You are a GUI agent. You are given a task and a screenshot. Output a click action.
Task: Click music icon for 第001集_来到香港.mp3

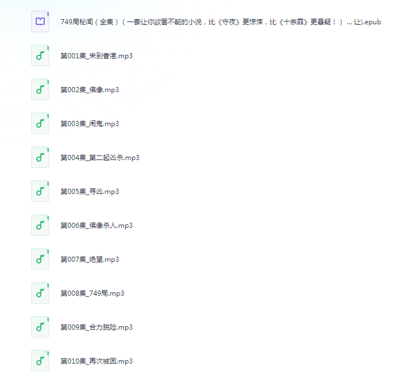coord(40,55)
